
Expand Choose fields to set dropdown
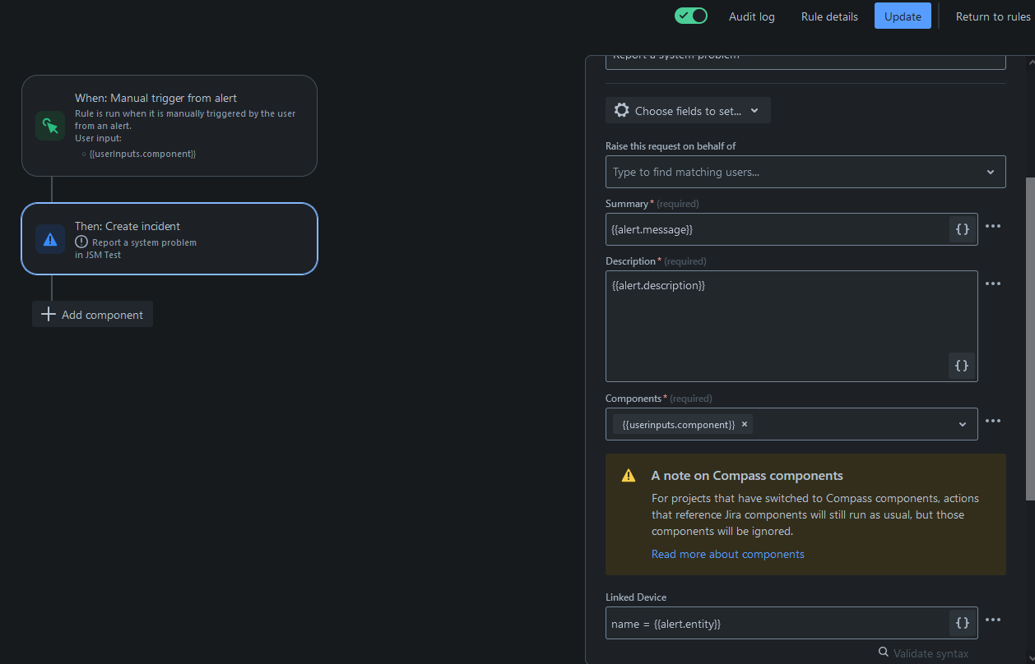(x=688, y=110)
